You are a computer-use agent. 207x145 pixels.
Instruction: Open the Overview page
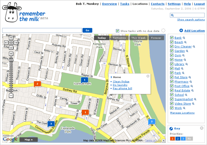110,4
